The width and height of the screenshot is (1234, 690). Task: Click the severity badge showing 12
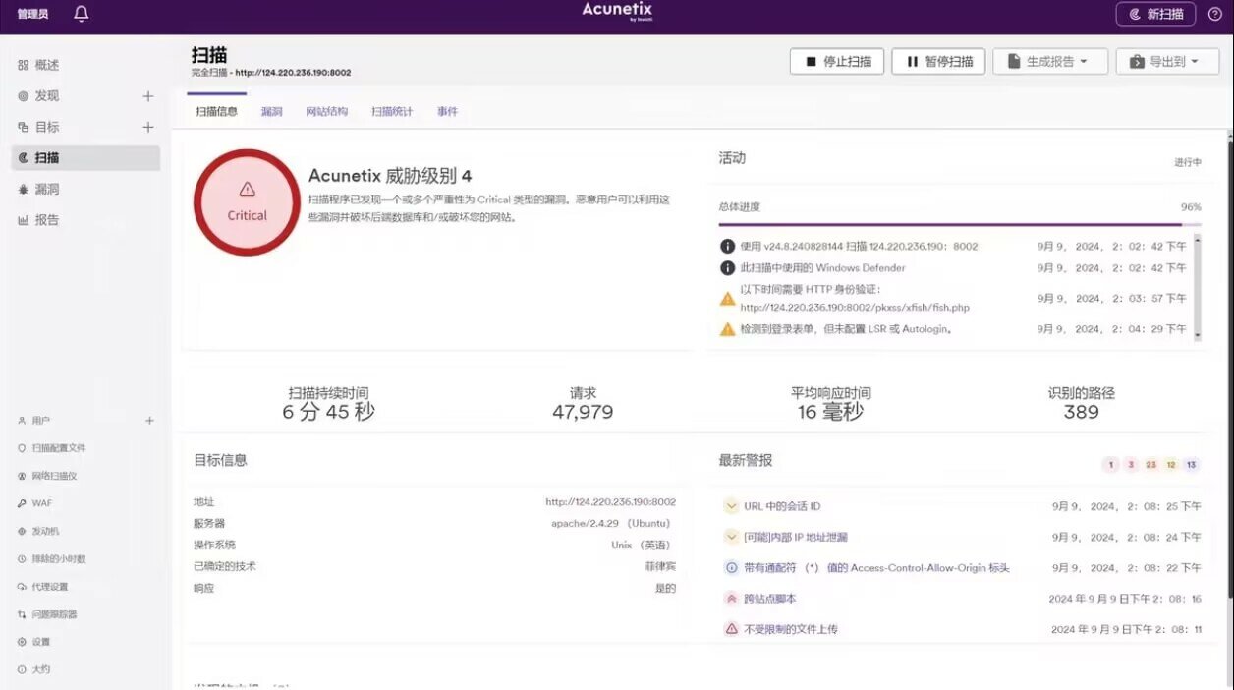point(1171,465)
